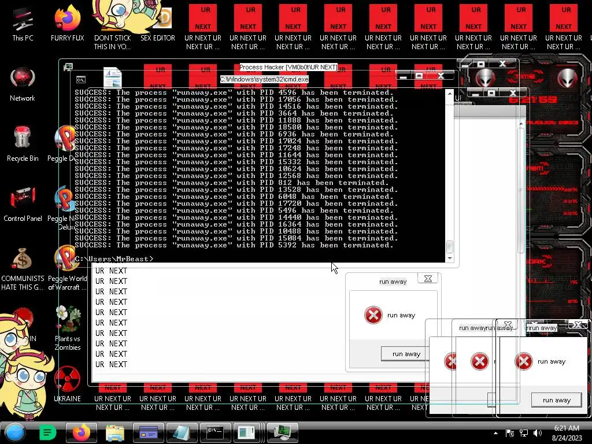Click the cmd window scrollbar up arrow

click(x=450, y=93)
